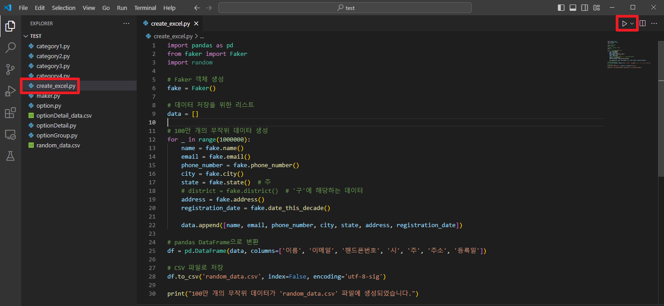Click the EXPLORER panel title
The height and width of the screenshot is (306, 664).
point(41,23)
